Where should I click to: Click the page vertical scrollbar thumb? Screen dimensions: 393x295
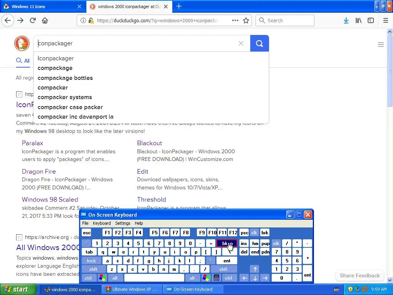(x=390, y=71)
